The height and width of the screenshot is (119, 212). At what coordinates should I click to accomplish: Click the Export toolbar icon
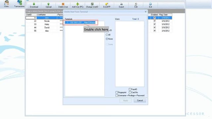121,4
